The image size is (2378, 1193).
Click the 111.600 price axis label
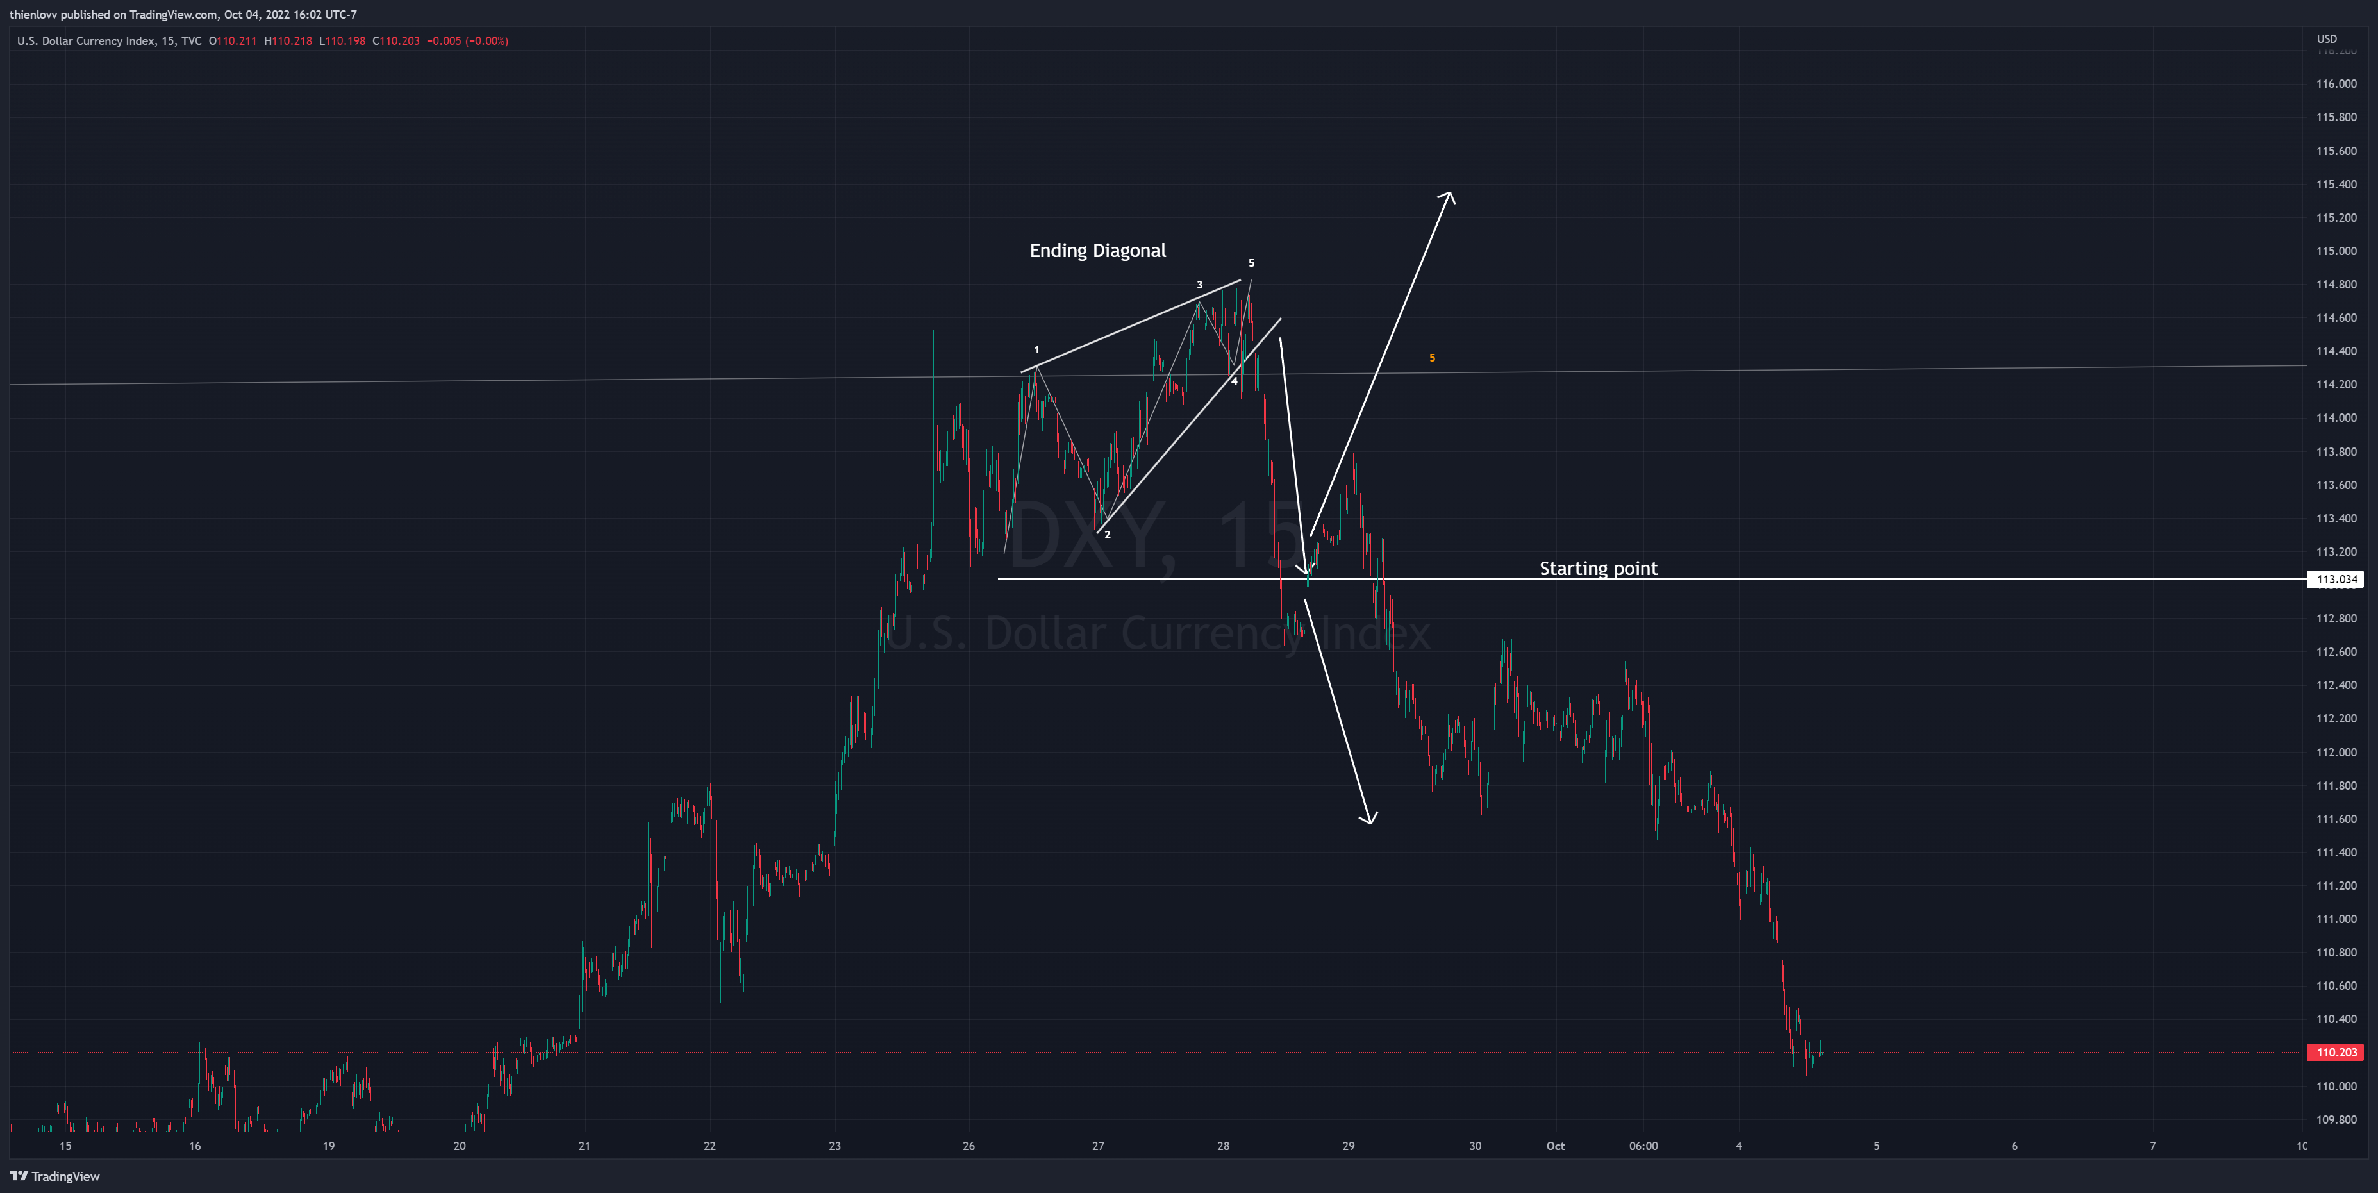(2336, 819)
